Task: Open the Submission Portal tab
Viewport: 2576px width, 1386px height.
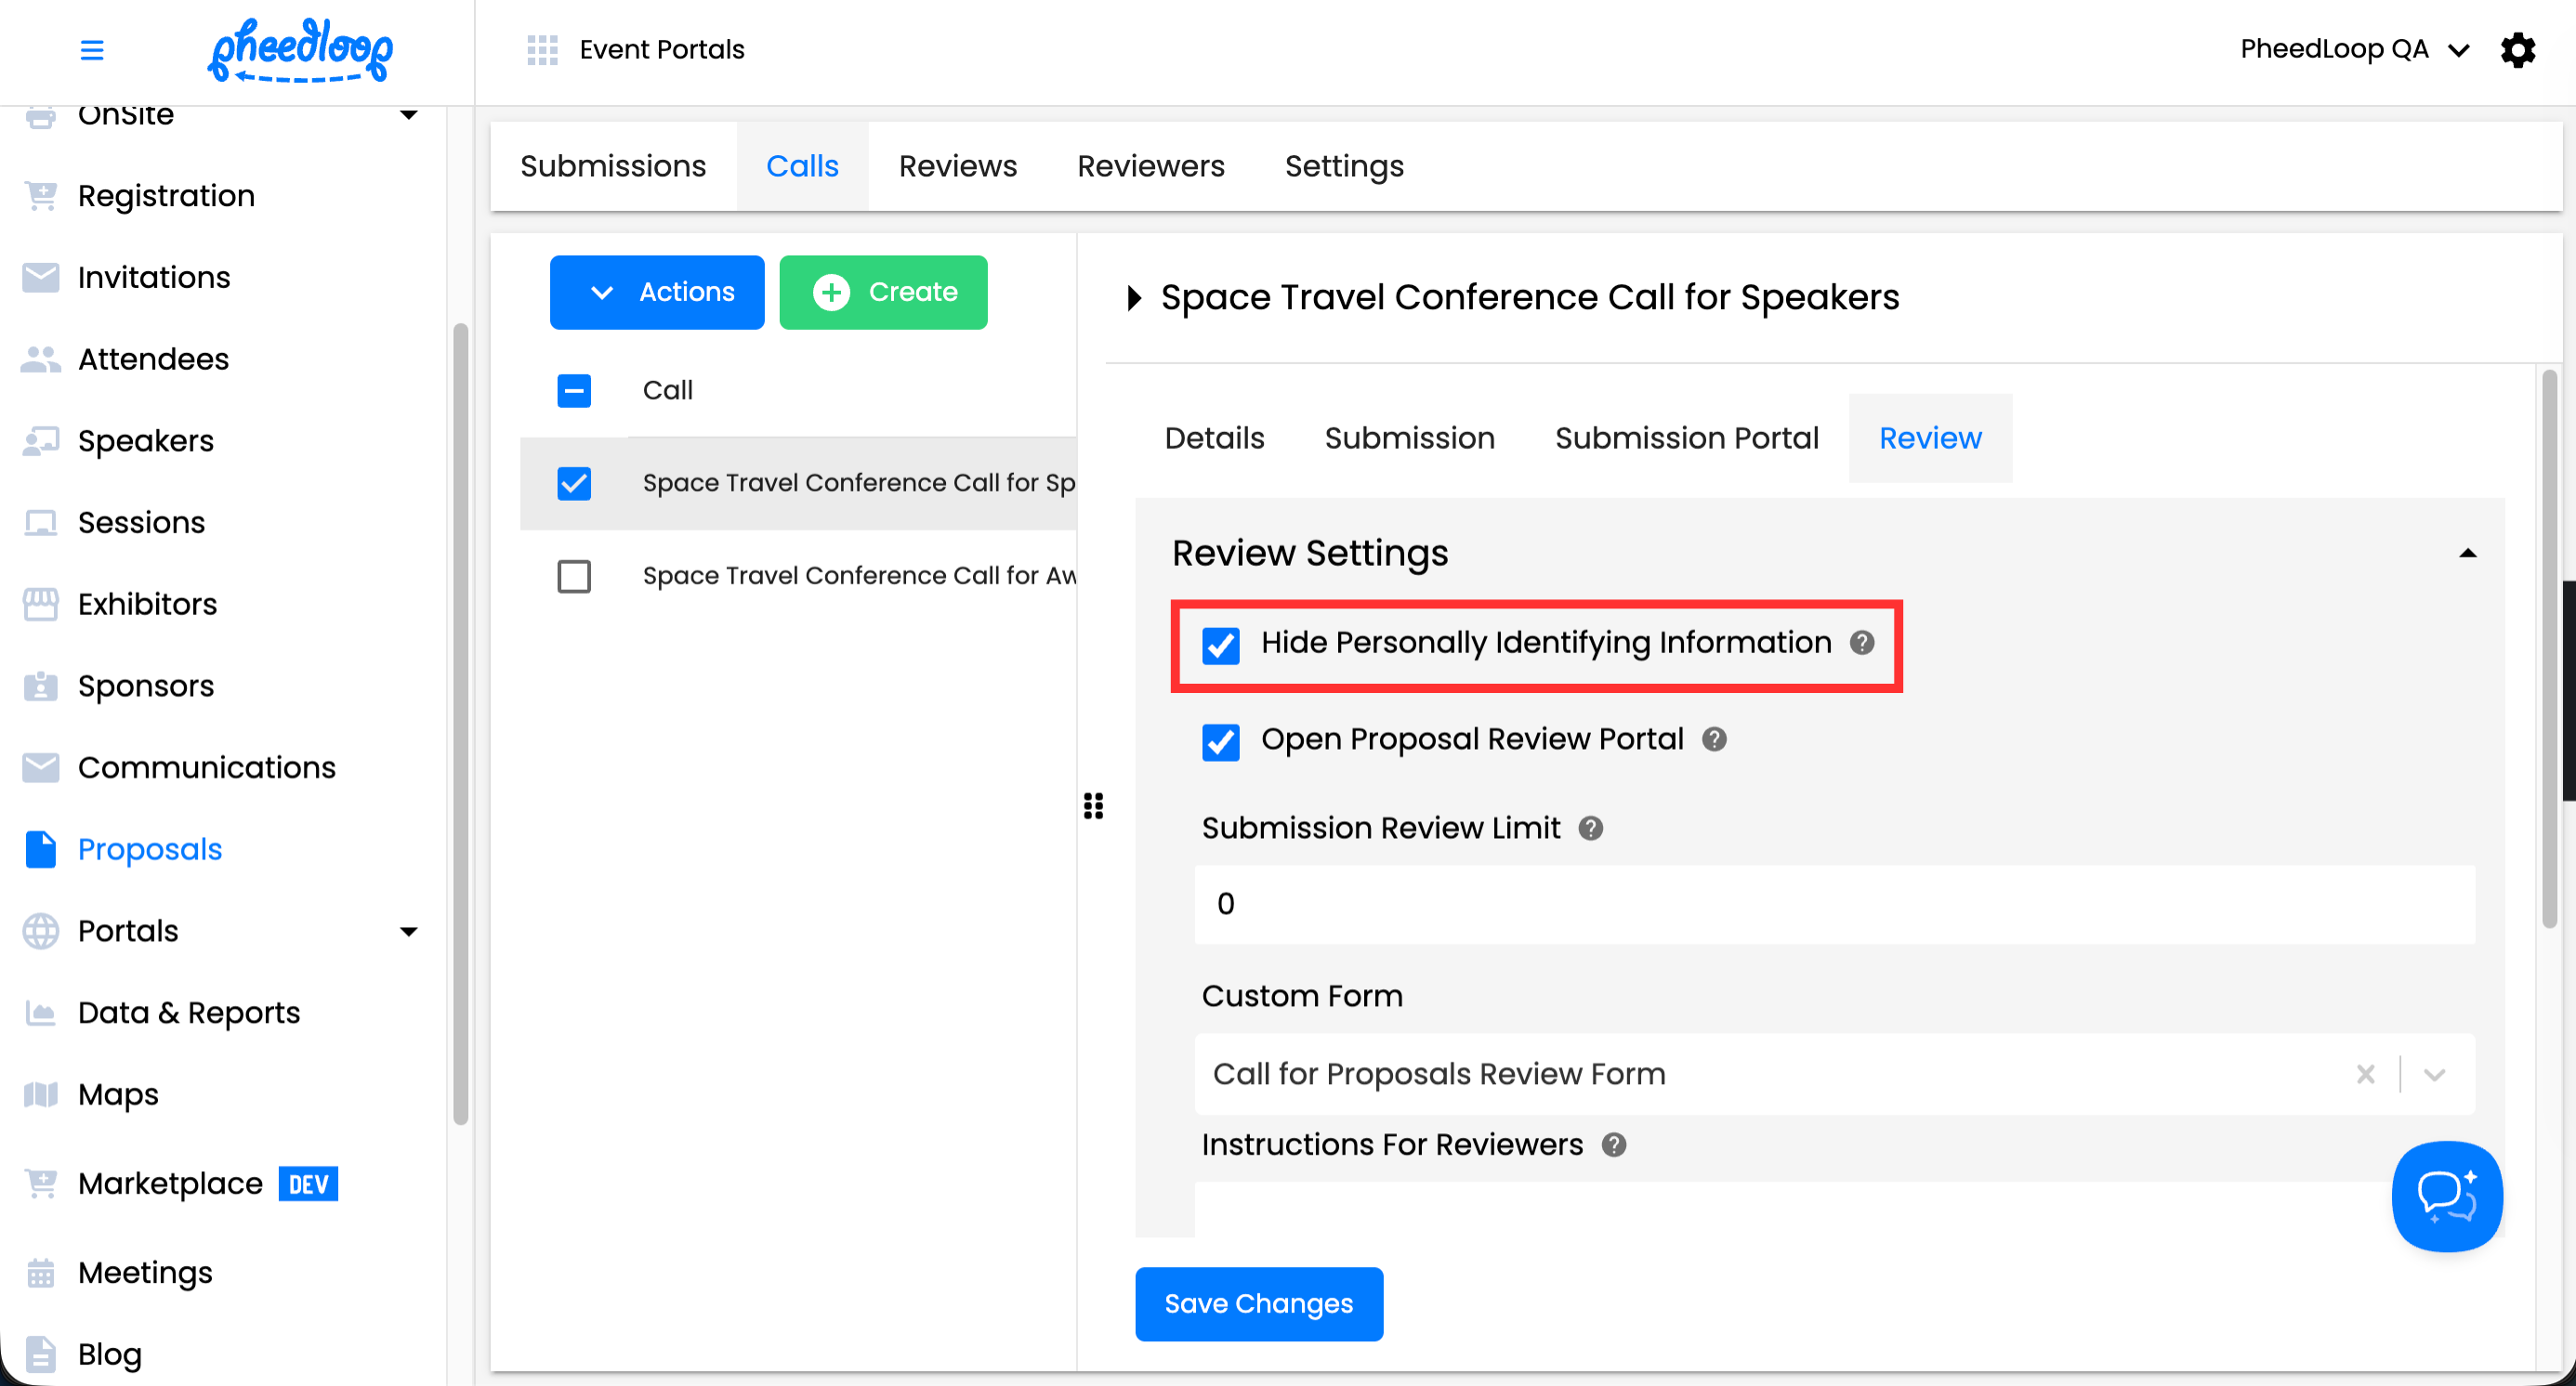Action: (1686, 438)
